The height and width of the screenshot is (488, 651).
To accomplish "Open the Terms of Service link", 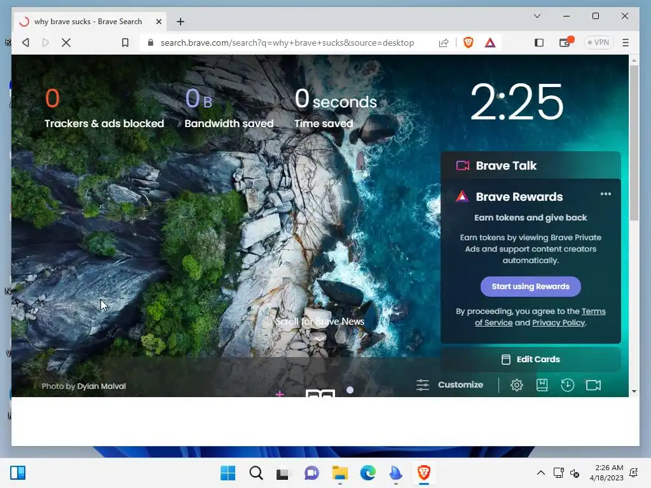I will click(540, 316).
